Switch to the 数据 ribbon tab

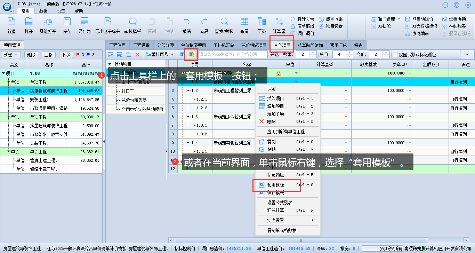[43, 11]
